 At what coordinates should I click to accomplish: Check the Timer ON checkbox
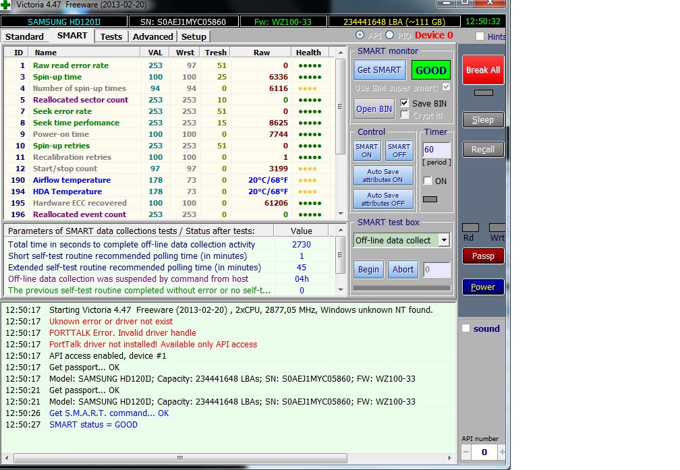[x=428, y=181]
